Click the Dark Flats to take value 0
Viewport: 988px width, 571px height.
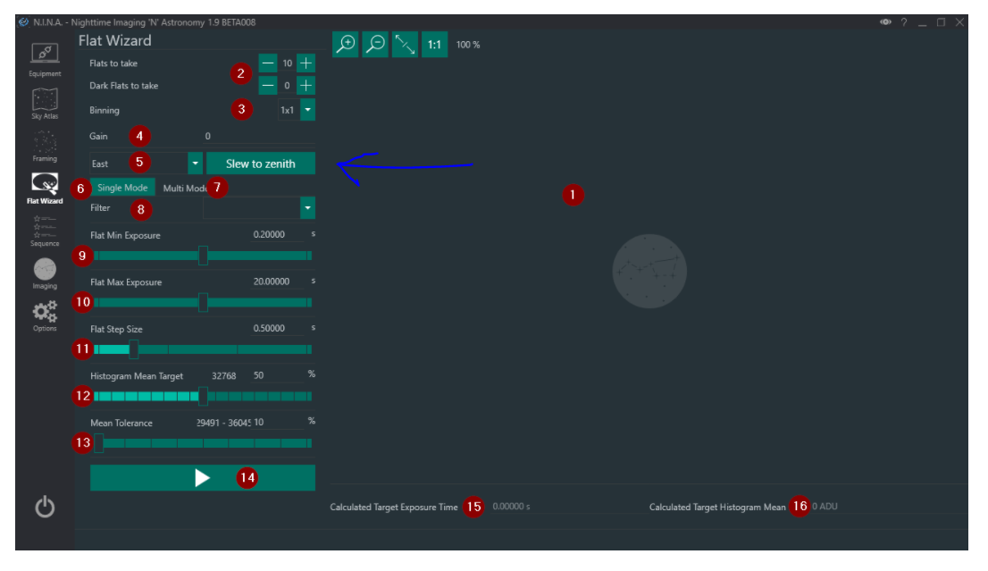(287, 85)
